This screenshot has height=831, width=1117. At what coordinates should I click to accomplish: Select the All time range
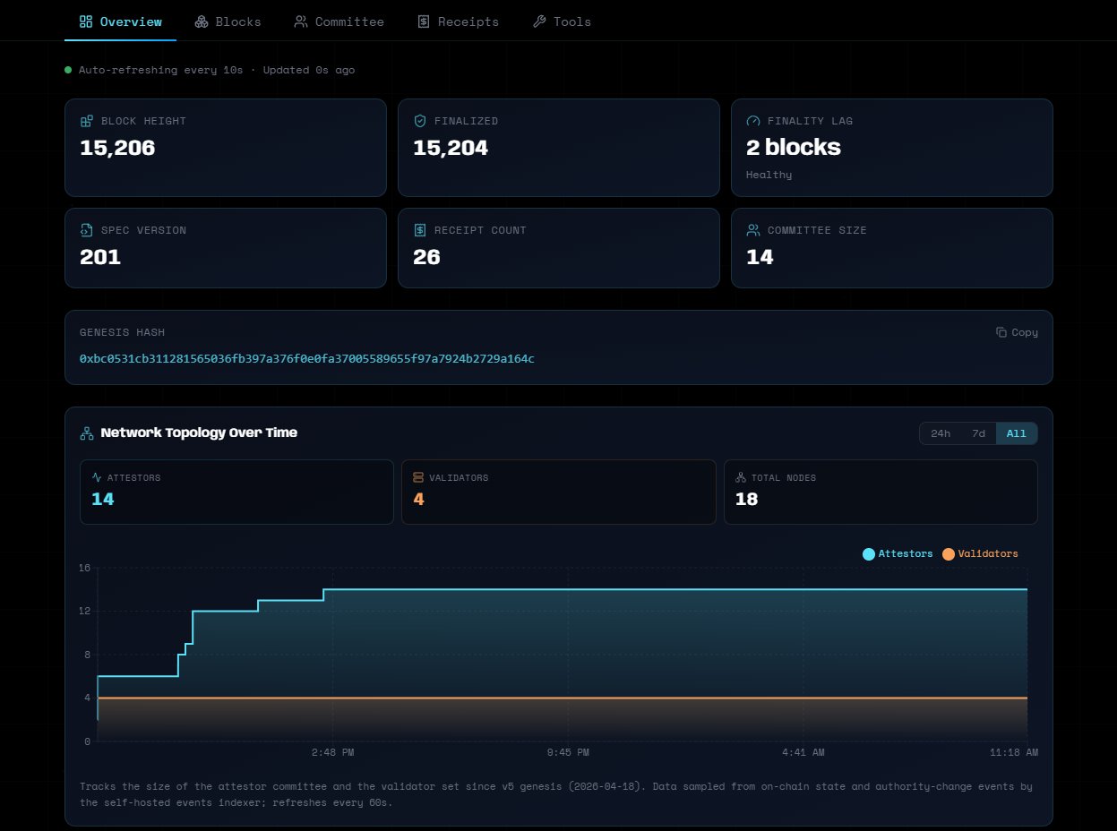pos(1017,433)
